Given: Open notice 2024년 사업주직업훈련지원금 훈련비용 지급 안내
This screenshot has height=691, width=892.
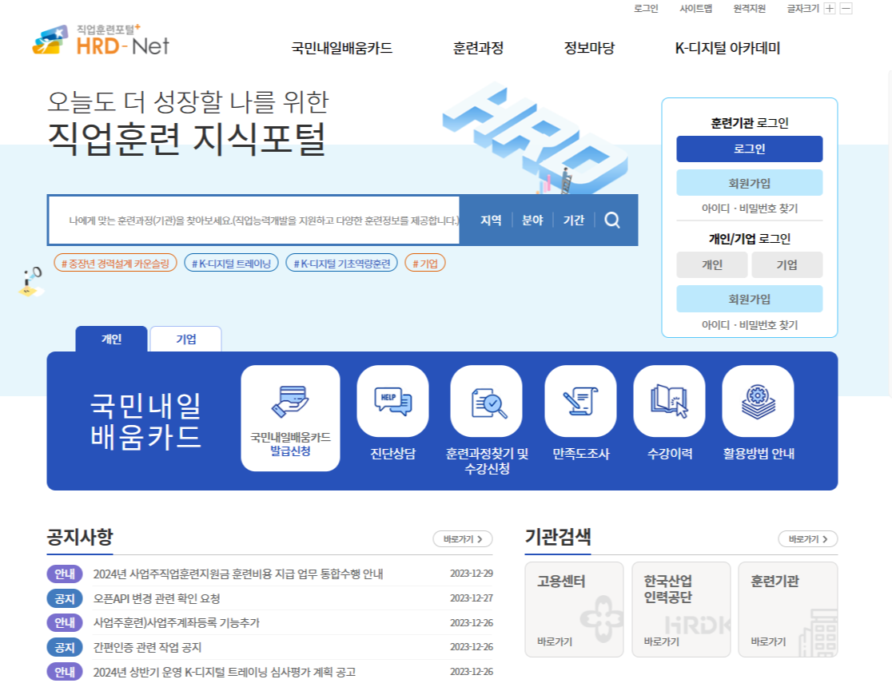Looking at the screenshot, I should 238,574.
